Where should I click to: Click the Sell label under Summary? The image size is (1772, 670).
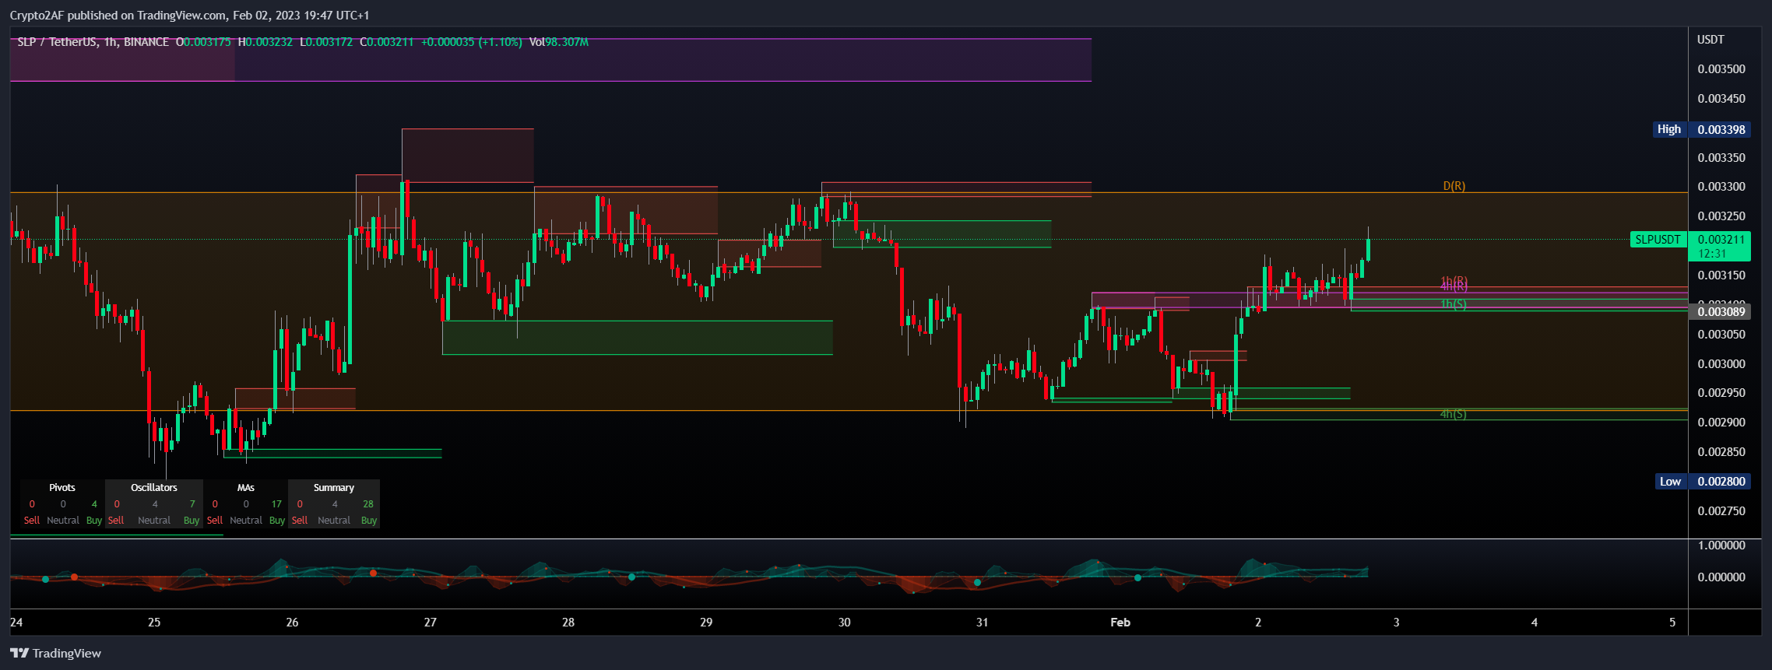300,521
